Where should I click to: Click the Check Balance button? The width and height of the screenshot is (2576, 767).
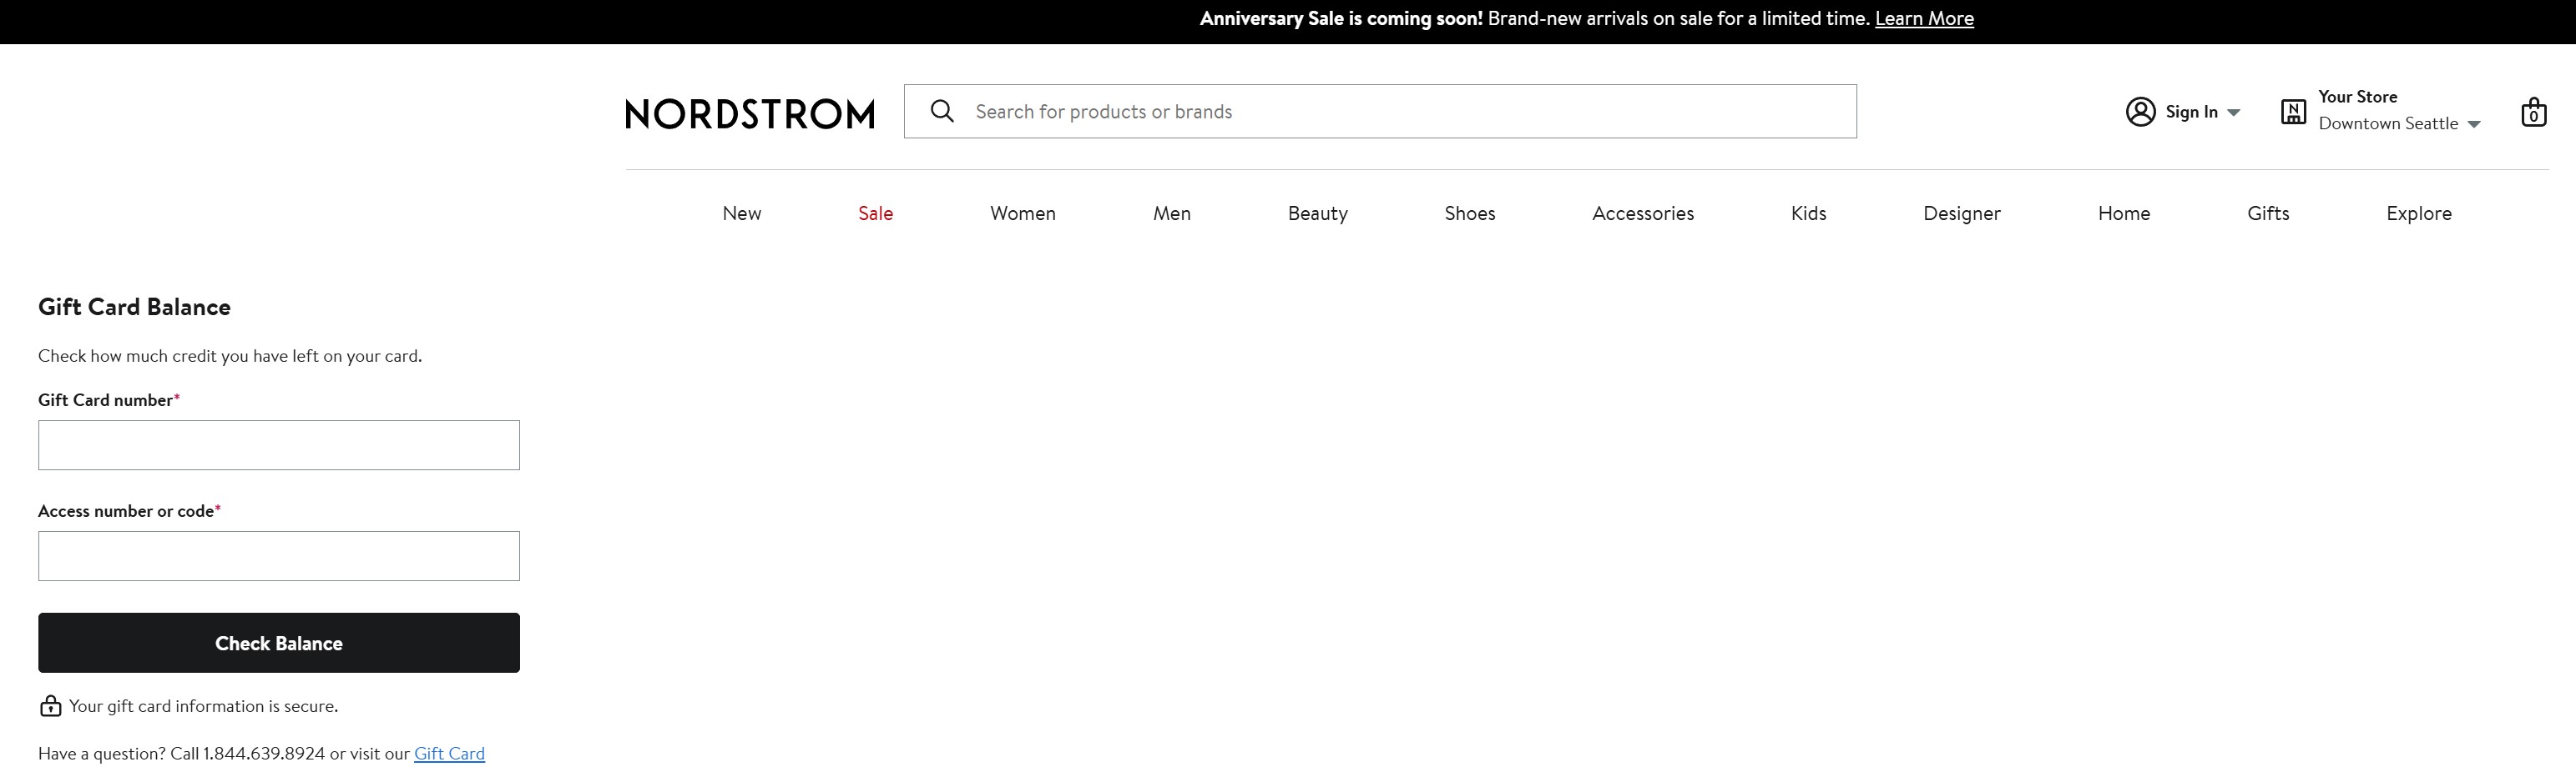279,643
